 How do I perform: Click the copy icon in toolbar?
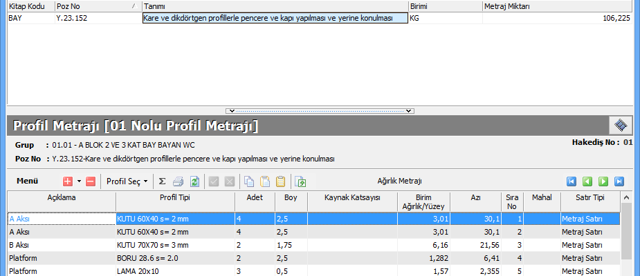click(248, 181)
